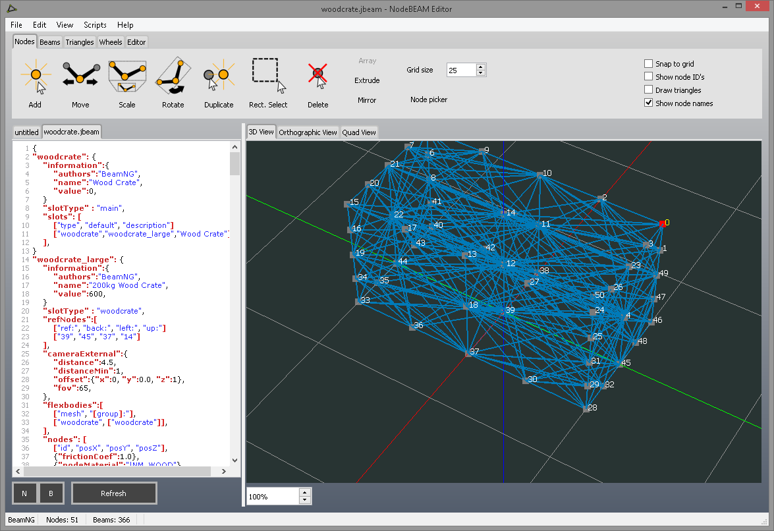
Task: Switch to the Beams tab
Action: (50, 42)
